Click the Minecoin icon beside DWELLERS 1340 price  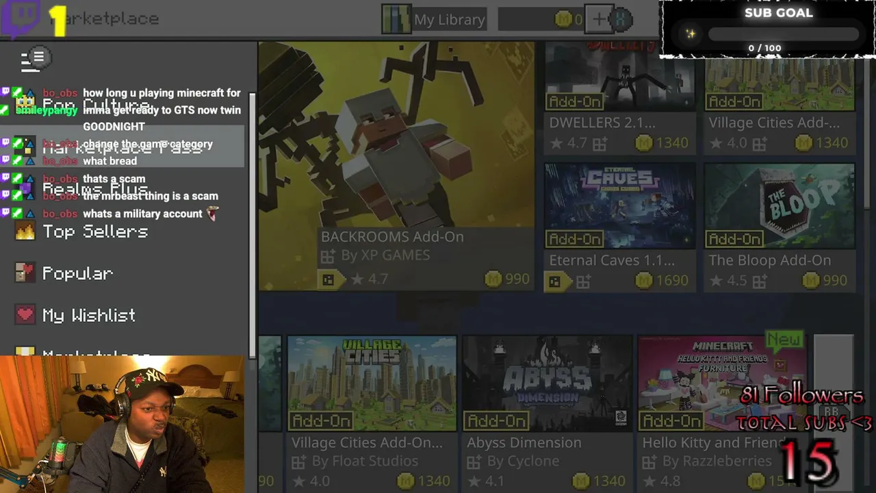(643, 143)
